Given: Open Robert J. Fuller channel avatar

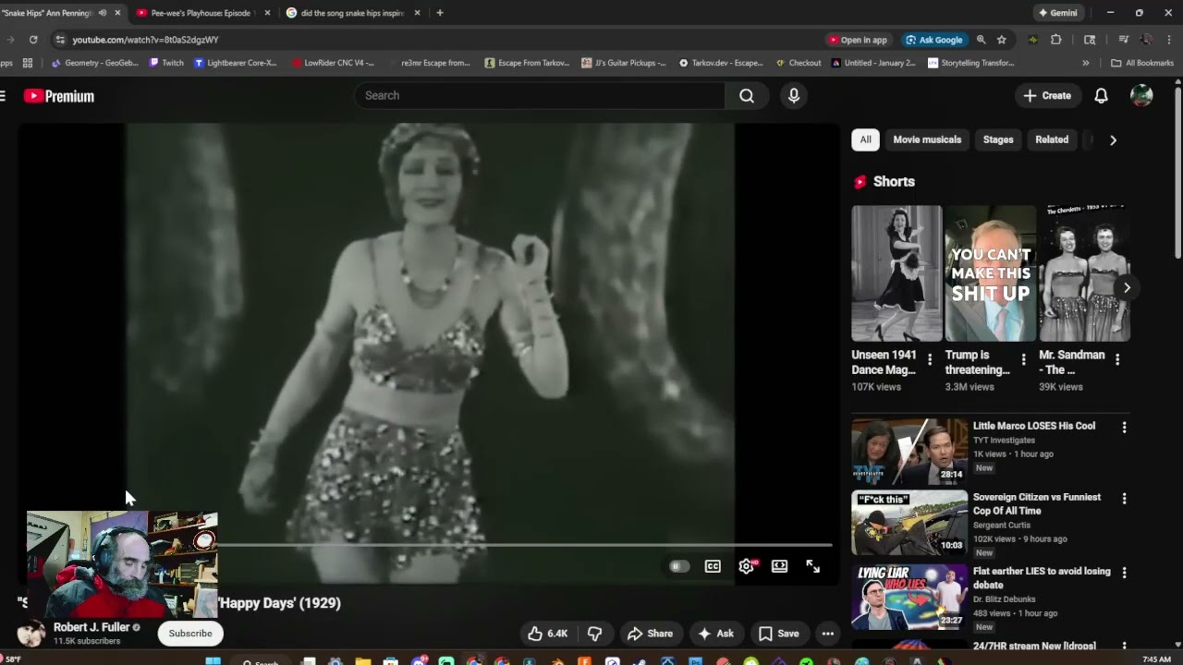Looking at the screenshot, I should (30, 634).
